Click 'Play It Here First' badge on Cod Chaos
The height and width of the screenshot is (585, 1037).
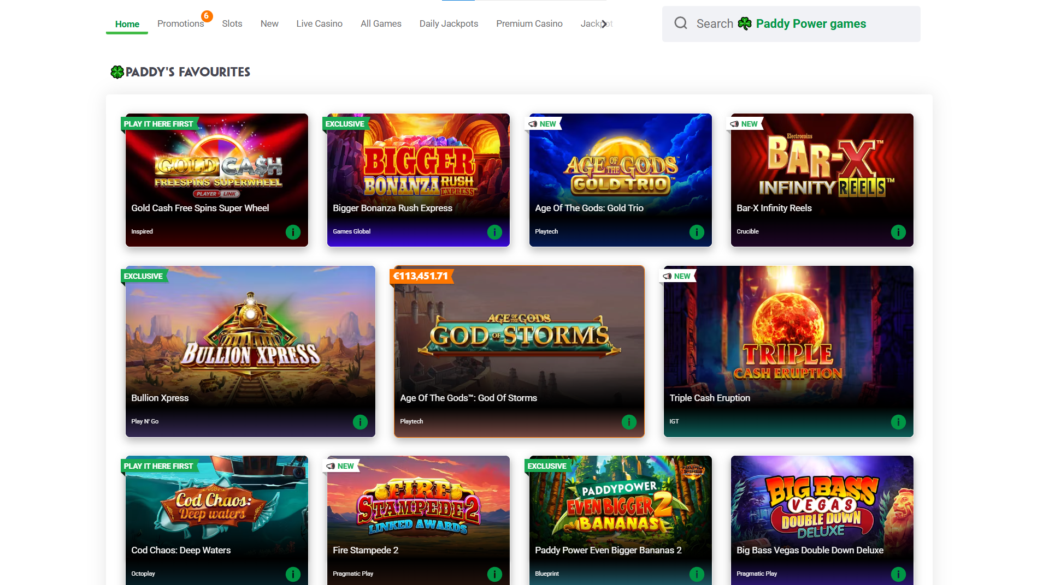tap(158, 466)
